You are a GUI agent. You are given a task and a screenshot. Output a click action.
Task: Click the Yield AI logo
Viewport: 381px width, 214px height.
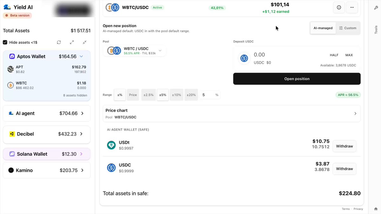point(7,7)
